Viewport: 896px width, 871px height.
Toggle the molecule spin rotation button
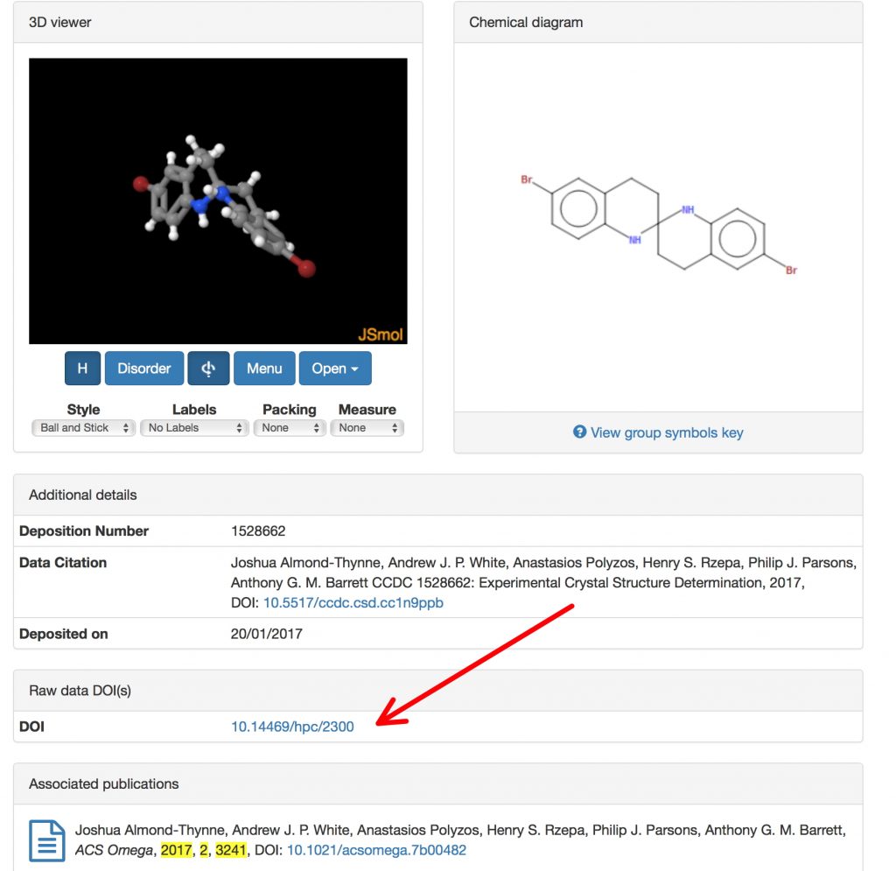pos(208,369)
